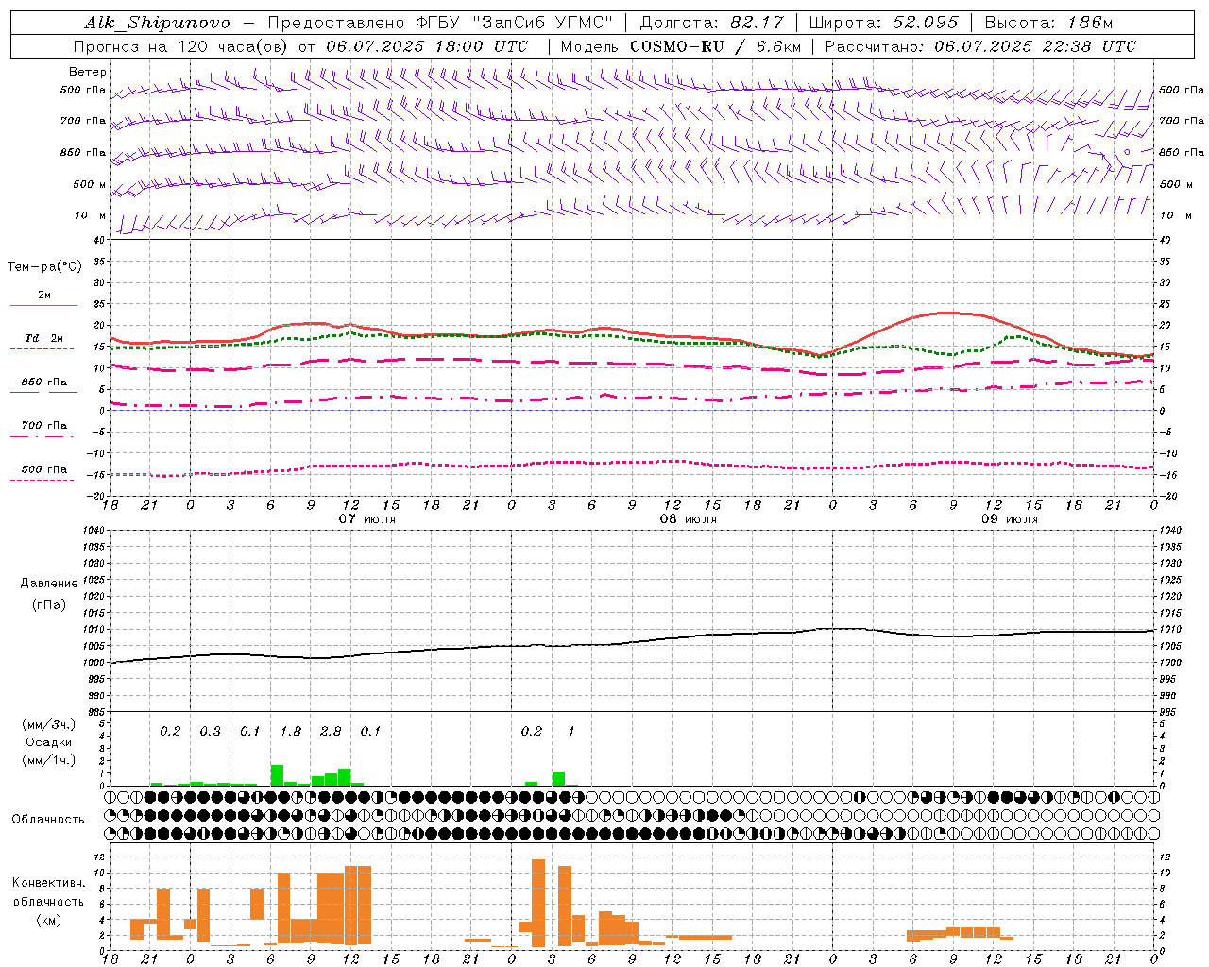1209x967 pixels.
Task: Click the '(мм/3ч.)' precipitation unit label
Action: pos(49,724)
